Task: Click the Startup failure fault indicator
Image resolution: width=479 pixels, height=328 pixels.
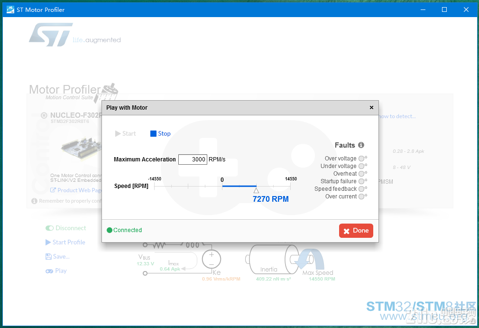Action: pyautogui.click(x=362, y=181)
